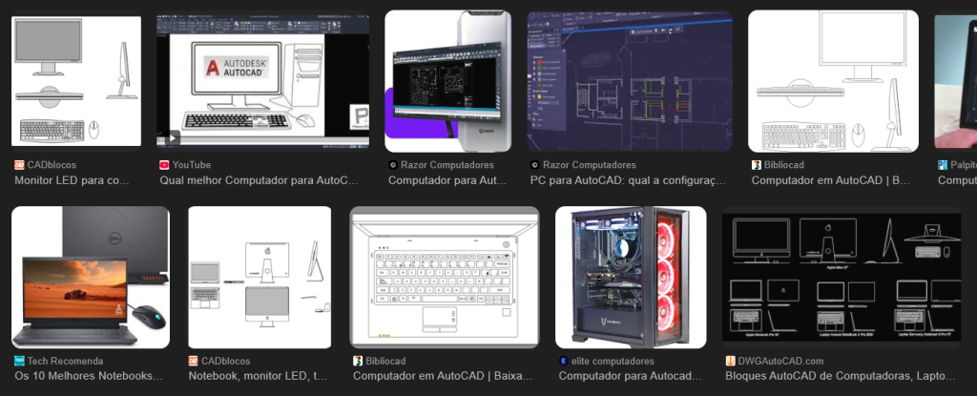Open the red-fan gaming PC tower thumbnail
The height and width of the screenshot is (396, 977).
tap(631, 277)
